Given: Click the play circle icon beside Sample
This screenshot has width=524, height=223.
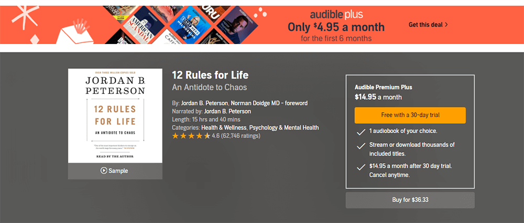Looking at the screenshot, I should click(x=104, y=171).
